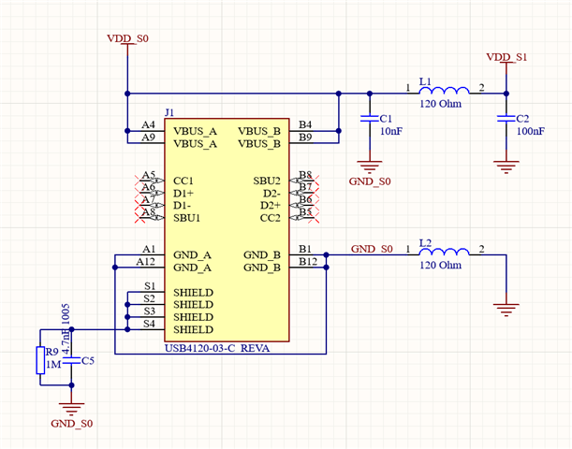This screenshot has width=572, height=449.
Task: Click pin number 1 of inductor L1
Action: [x=408, y=88]
